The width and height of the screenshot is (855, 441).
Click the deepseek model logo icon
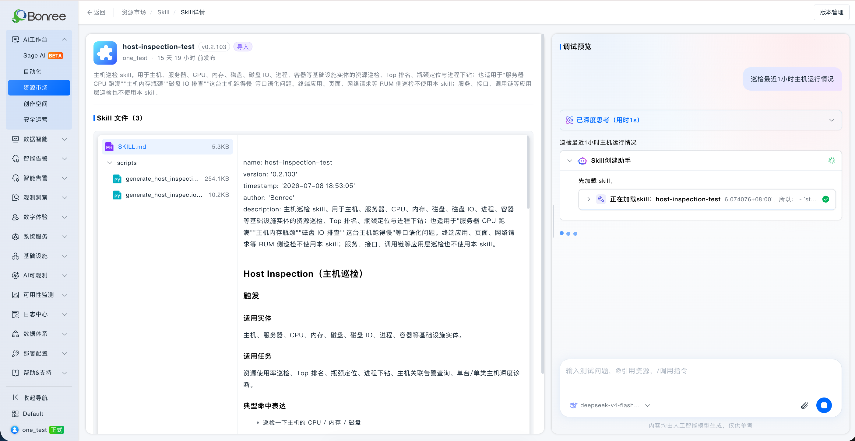pyautogui.click(x=573, y=405)
